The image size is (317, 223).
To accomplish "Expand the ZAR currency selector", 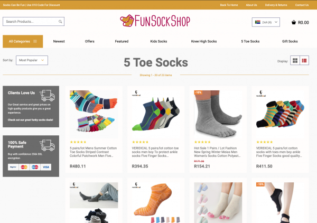I will point(266,22).
